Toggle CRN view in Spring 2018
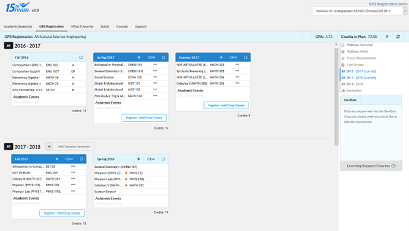Viewport: 409px width, 231px height. 151,159
